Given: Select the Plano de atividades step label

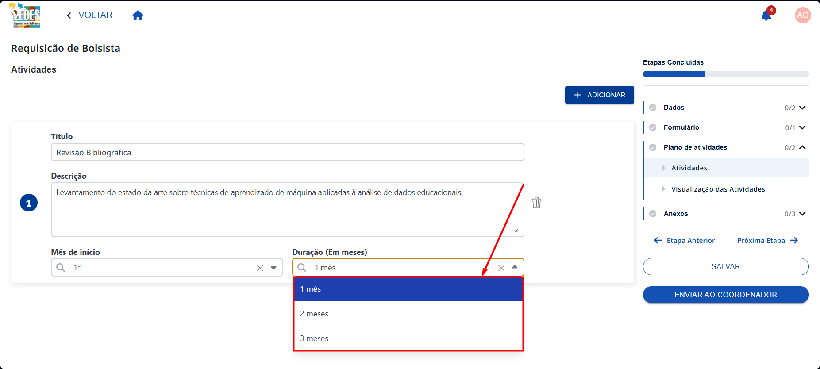Looking at the screenshot, I should click(695, 147).
